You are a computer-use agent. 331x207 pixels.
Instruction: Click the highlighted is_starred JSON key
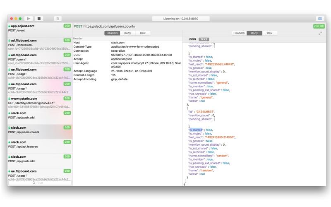(x=196, y=130)
